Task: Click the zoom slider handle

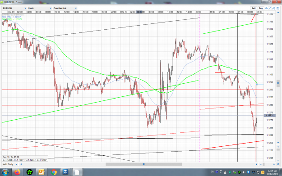Action: [264, 164]
